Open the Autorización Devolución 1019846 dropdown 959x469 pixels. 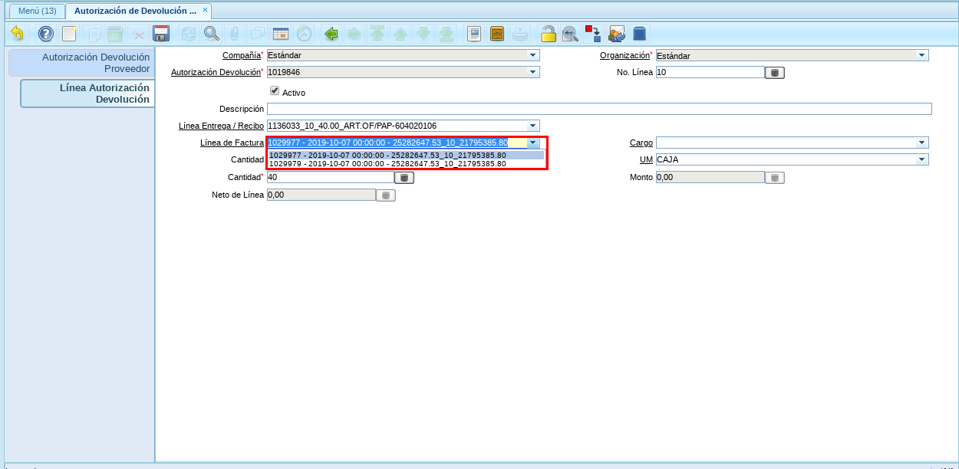(x=533, y=72)
